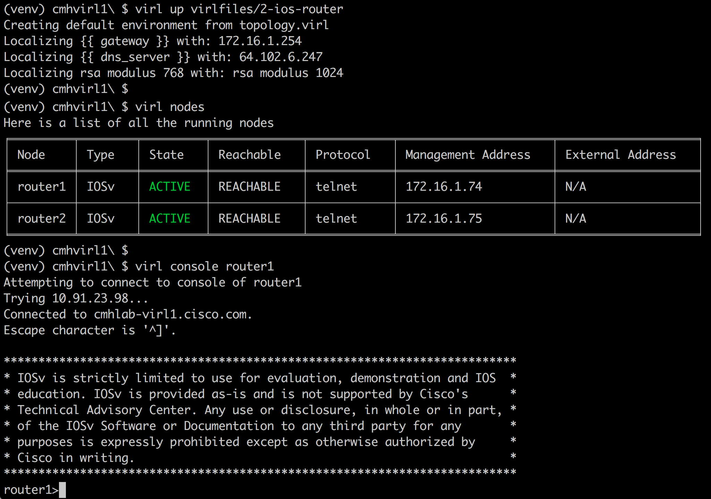The image size is (711, 499).
Task: Click the router1> prompt cursor block
Action: [x=62, y=490]
